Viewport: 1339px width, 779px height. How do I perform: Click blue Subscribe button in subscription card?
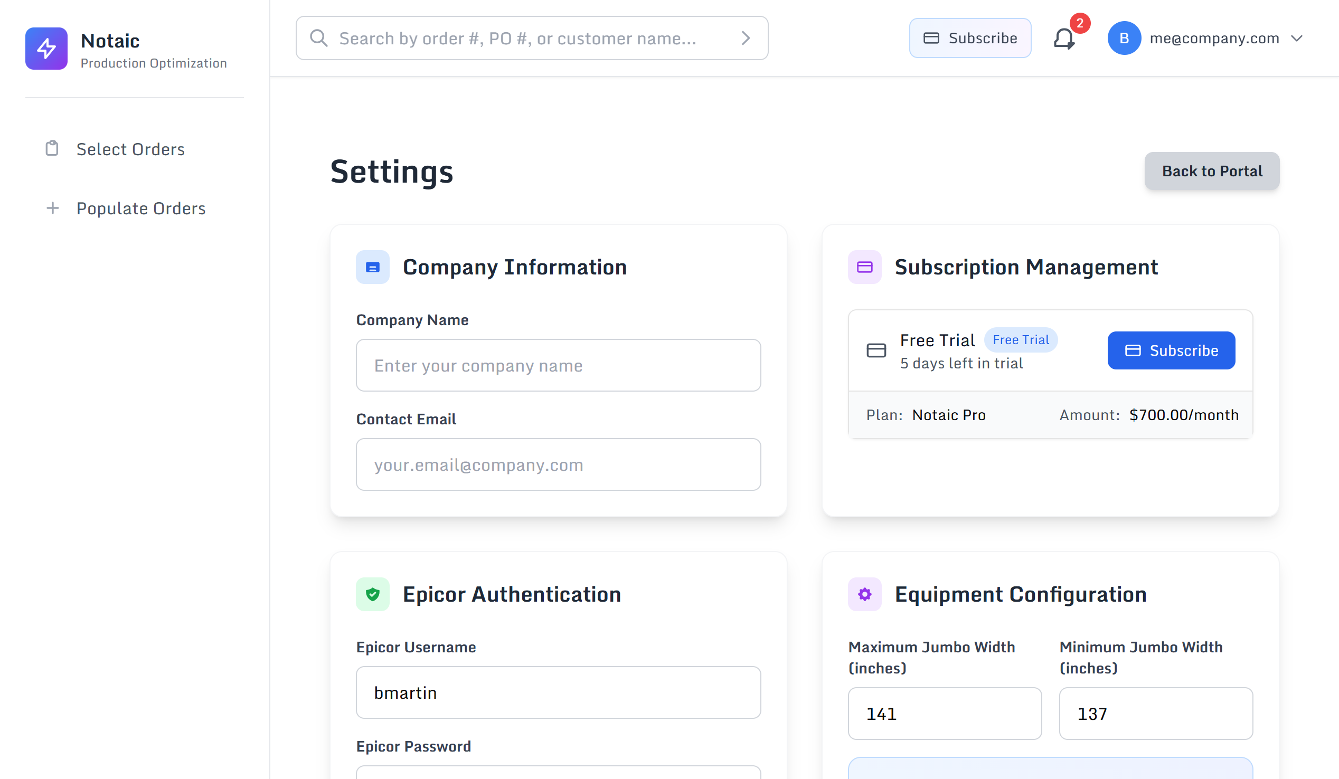(x=1171, y=350)
